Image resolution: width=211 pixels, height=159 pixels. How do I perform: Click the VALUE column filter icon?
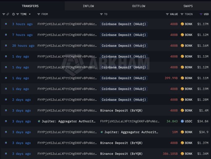point(167,14)
